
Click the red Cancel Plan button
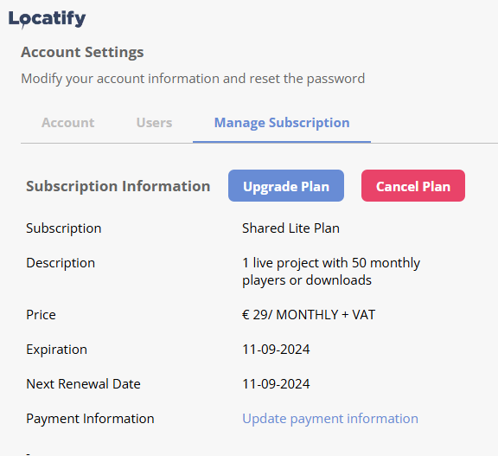coord(413,185)
